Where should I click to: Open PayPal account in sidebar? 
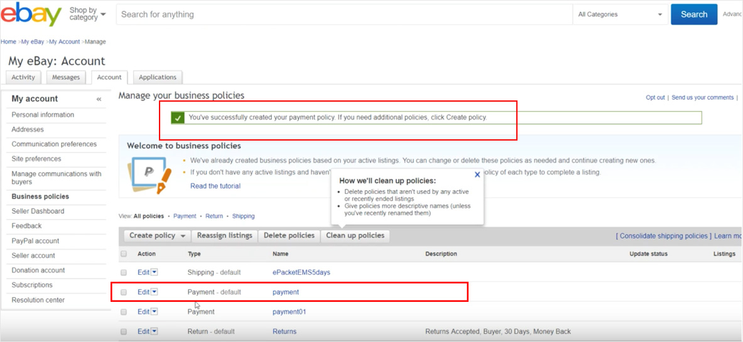[36, 240]
